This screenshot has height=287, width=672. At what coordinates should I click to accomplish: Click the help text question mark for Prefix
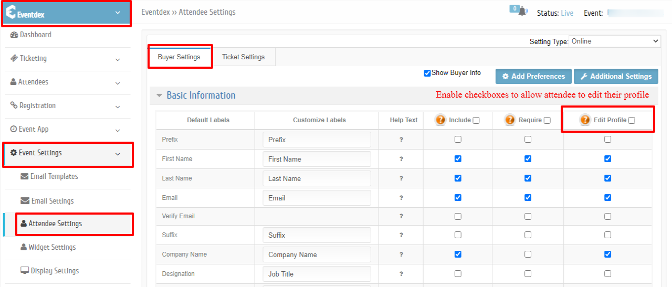[x=401, y=140]
